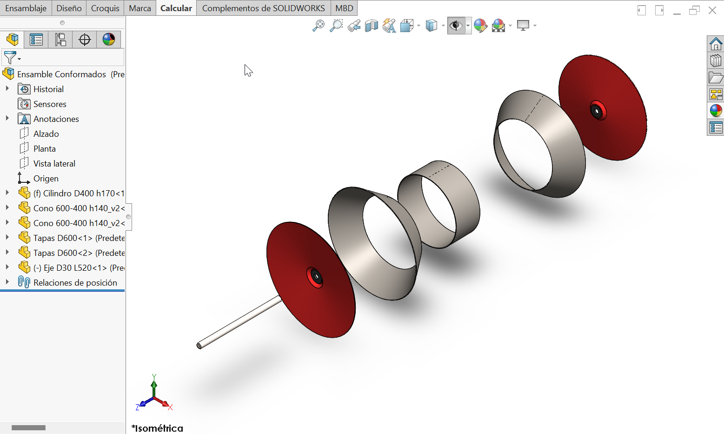Open Complementos de SOLIDWORKS tab
Screen dimensions: 724x434
pyautogui.click(x=264, y=8)
